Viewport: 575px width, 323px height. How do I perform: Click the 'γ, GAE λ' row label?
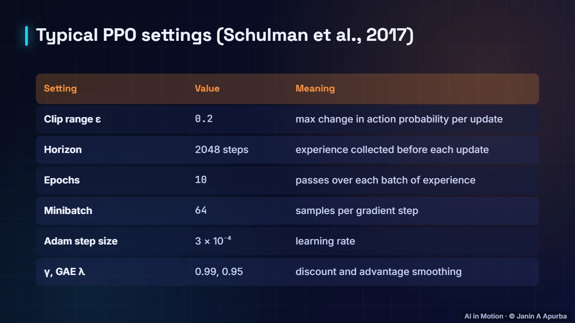coord(65,271)
